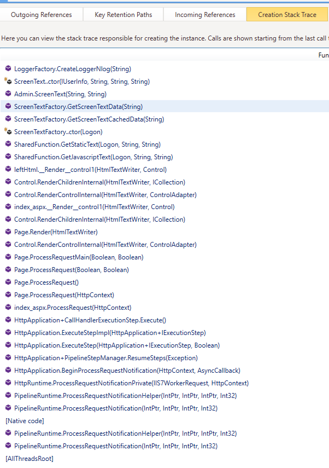This screenshot has width=329, height=468.
Task: Select HttpApplication.ExecuteStepImpl row
Action: click(x=164, y=333)
